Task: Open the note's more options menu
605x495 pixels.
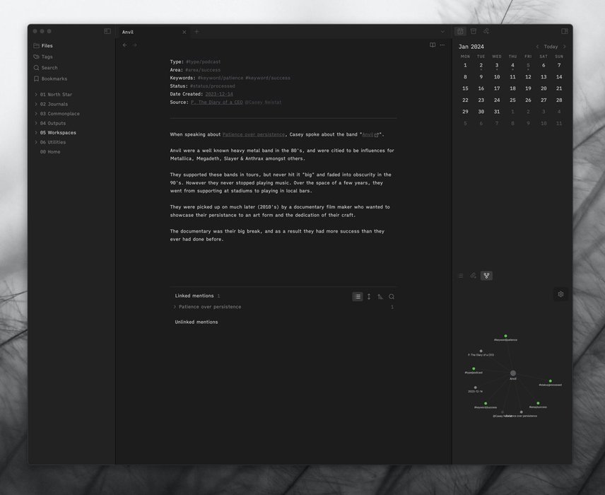Action: pos(442,45)
